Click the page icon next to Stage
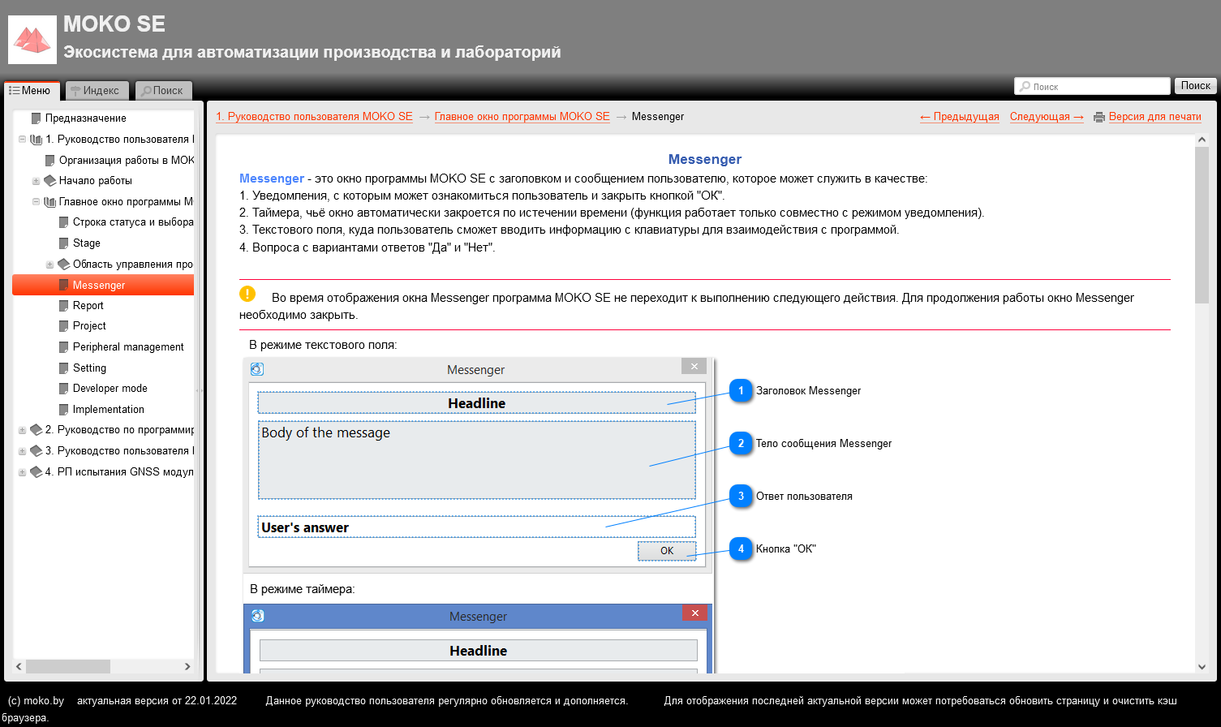The height and width of the screenshot is (727, 1221). click(x=64, y=243)
